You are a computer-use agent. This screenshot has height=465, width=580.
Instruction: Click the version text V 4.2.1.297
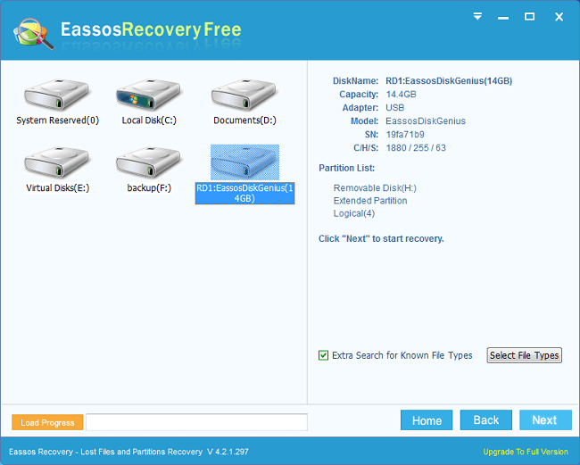pos(228,452)
